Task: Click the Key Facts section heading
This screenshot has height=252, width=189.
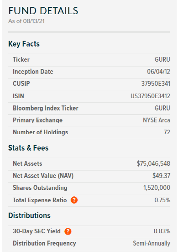Action: coord(24,44)
